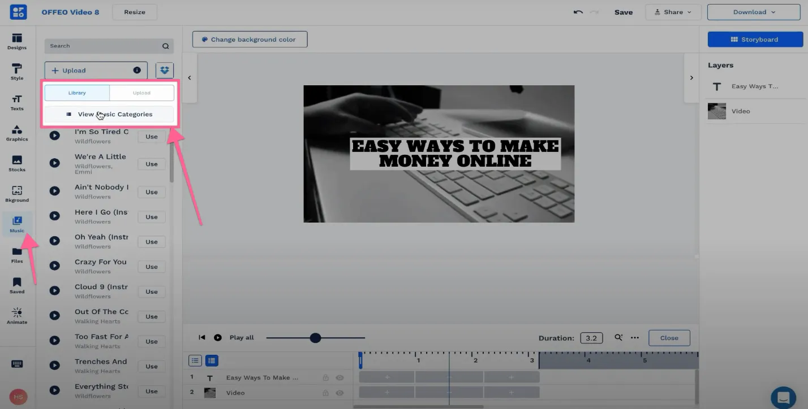
Task: Click the user avatar HS
Action: [x=18, y=397]
